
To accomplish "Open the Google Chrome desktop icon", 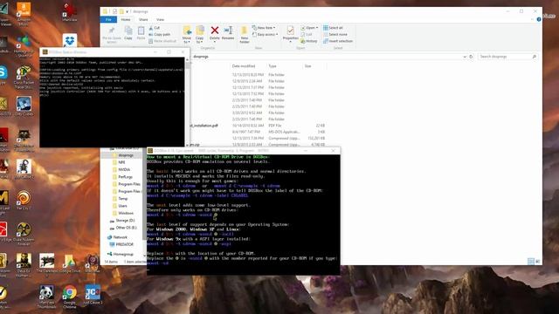I will tap(70, 297).
